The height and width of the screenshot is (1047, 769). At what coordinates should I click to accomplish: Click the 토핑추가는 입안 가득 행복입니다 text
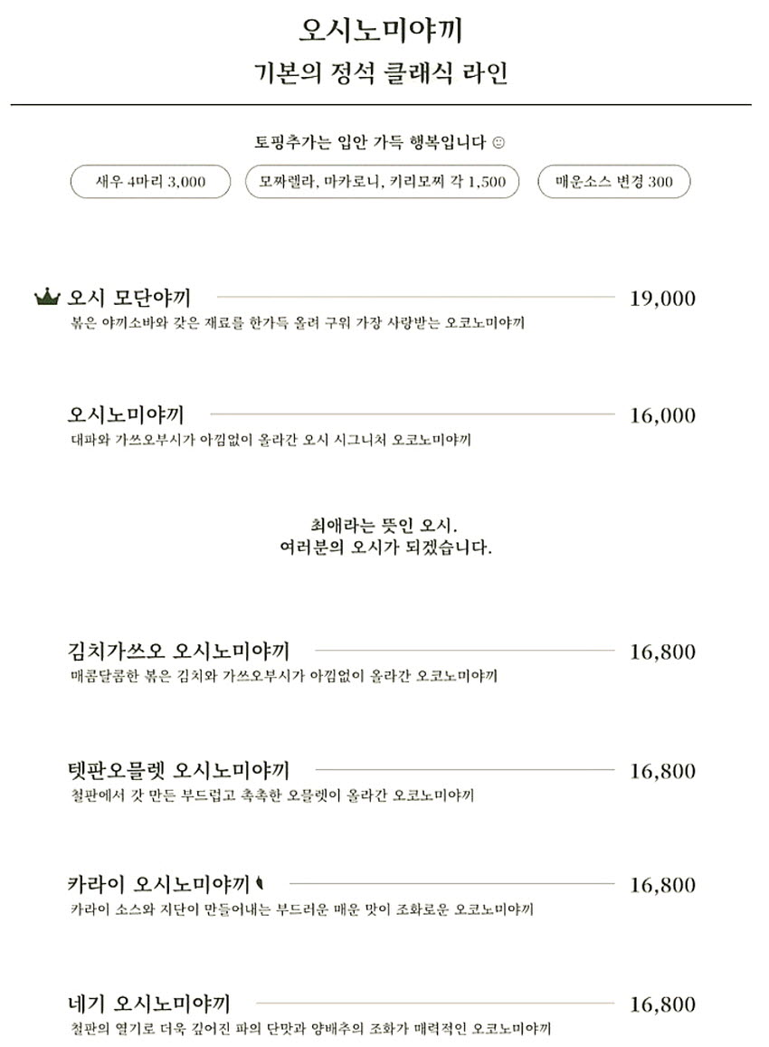tap(370, 142)
